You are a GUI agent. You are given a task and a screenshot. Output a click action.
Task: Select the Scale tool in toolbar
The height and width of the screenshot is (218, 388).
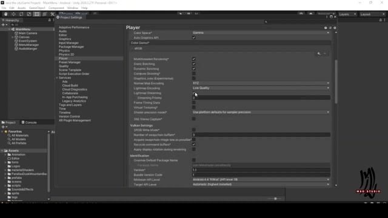coord(29,14)
